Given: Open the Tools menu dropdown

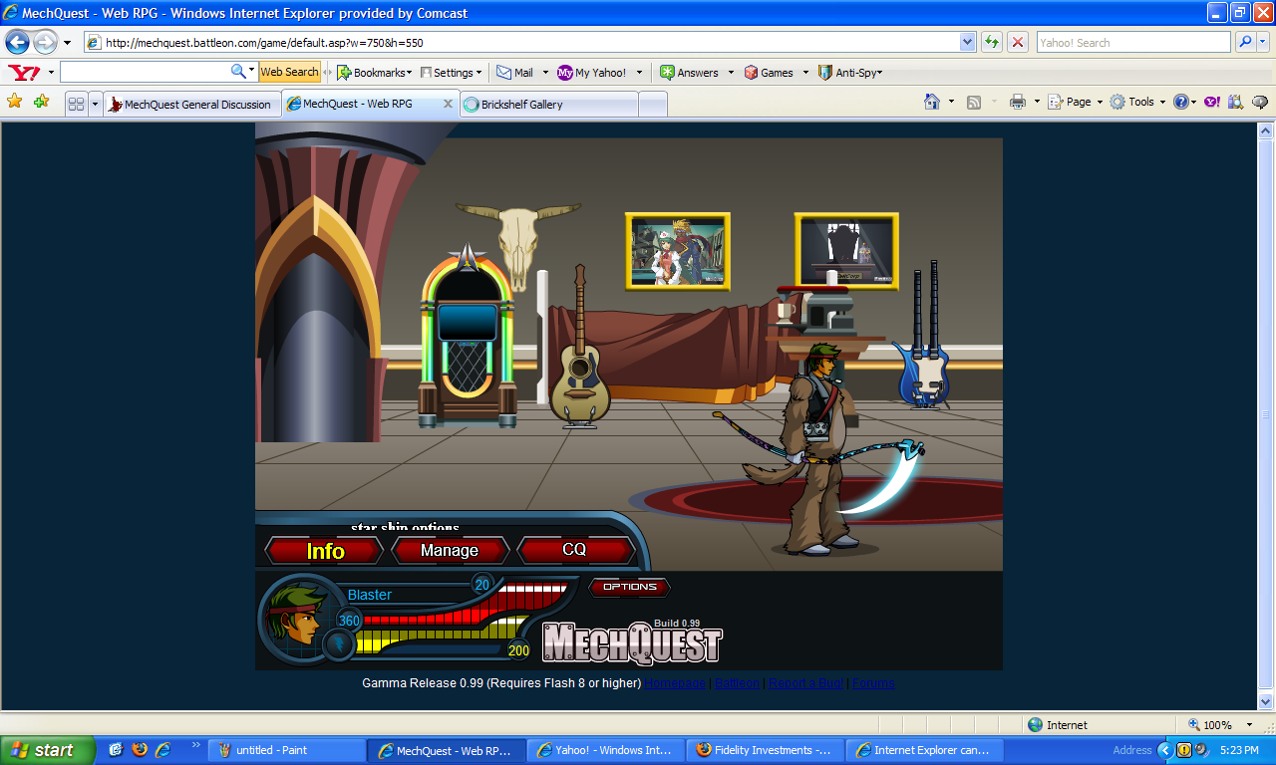Looking at the screenshot, I should point(1162,102).
